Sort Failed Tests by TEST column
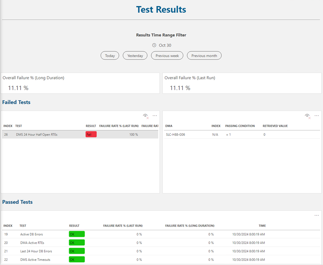The height and width of the screenshot is (265, 323). pyautogui.click(x=19, y=126)
